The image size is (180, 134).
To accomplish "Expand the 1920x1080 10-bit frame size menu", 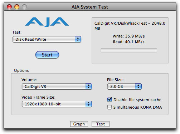I will click(x=57, y=104).
